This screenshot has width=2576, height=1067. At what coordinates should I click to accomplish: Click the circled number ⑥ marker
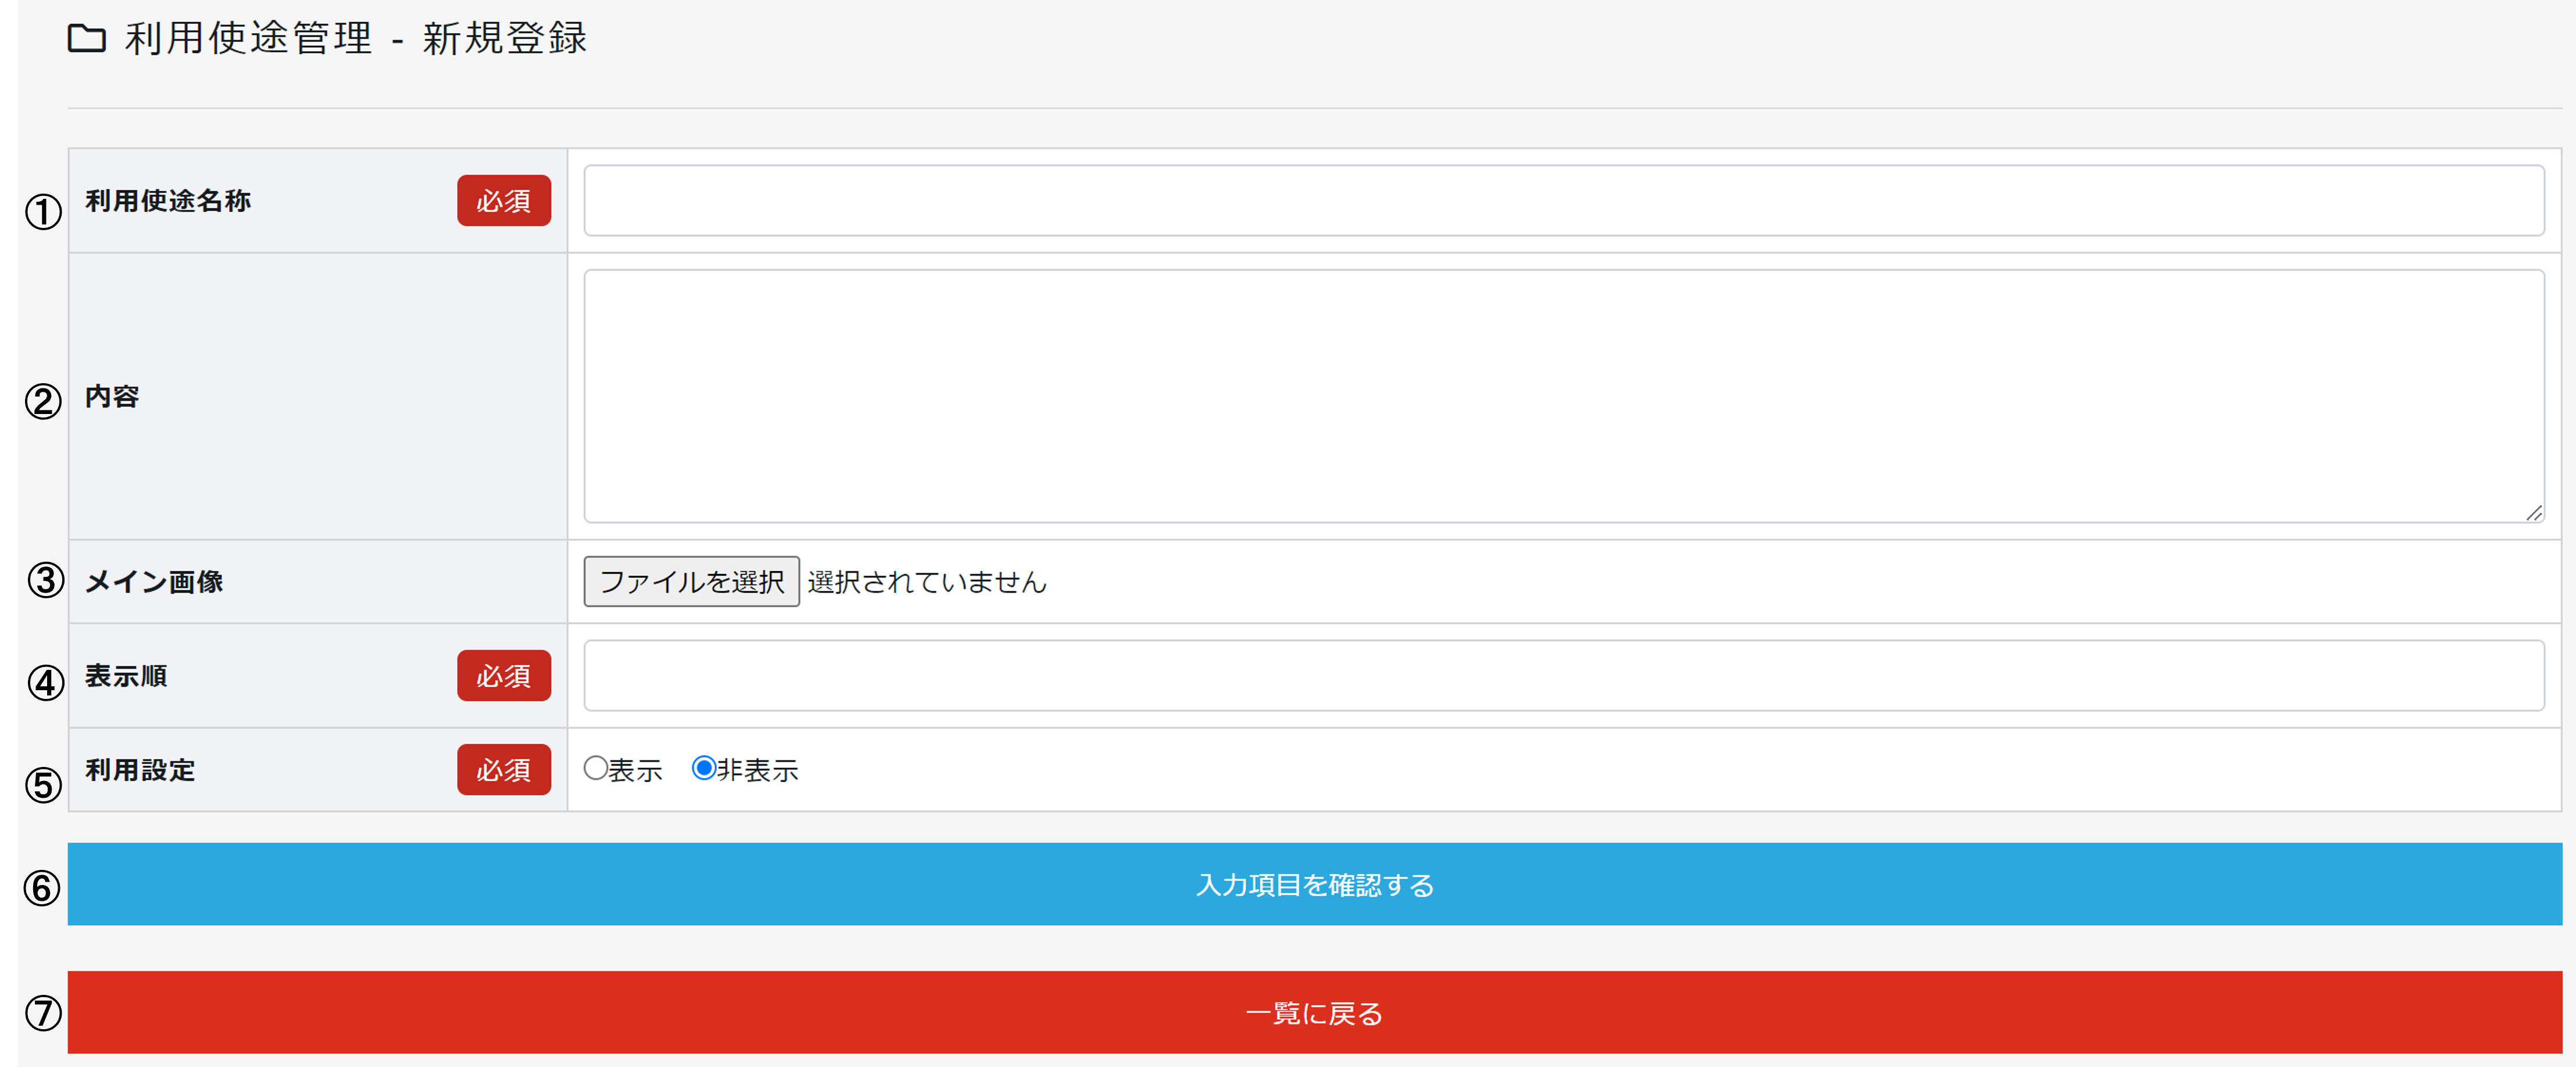[x=42, y=888]
